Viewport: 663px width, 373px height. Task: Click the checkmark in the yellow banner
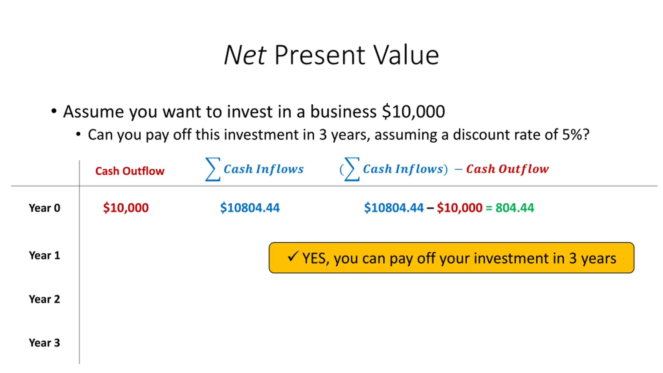click(x=293, y=256)
